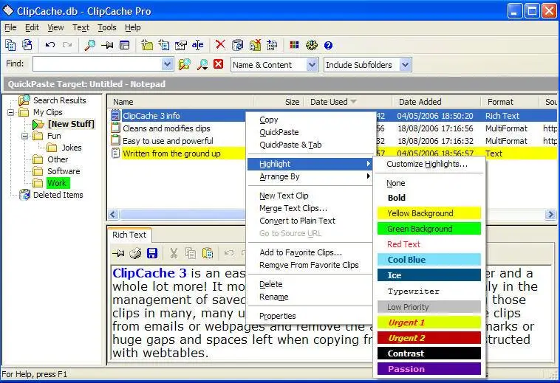Viewport: 560px width, 383px height.
Task: Choose Properties from context menu
Action: pyautogui.click(x=310, y=316)
